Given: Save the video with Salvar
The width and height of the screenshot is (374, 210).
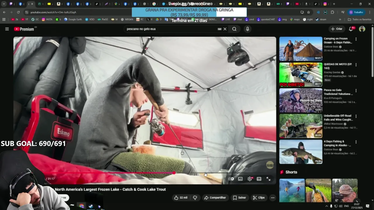Looking at the screenshot, I should (x=239, y=198).
